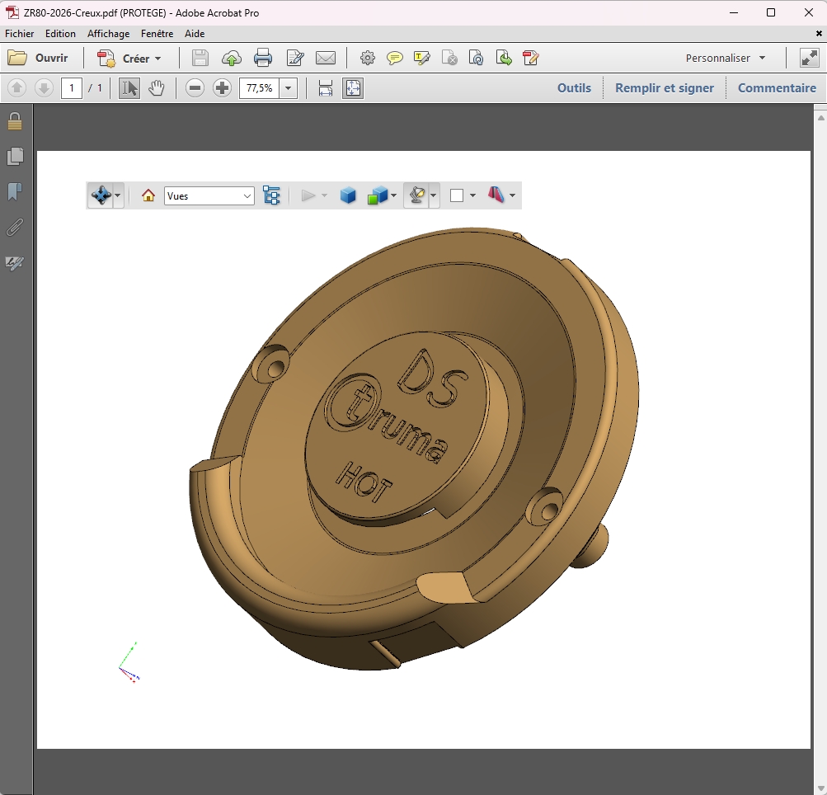Screen dimensions: 827x795
Task: Click the Ouvrir button
Action: pyautogui.click(x=39, y=58)
